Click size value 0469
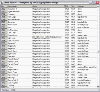 pos(73,19)
